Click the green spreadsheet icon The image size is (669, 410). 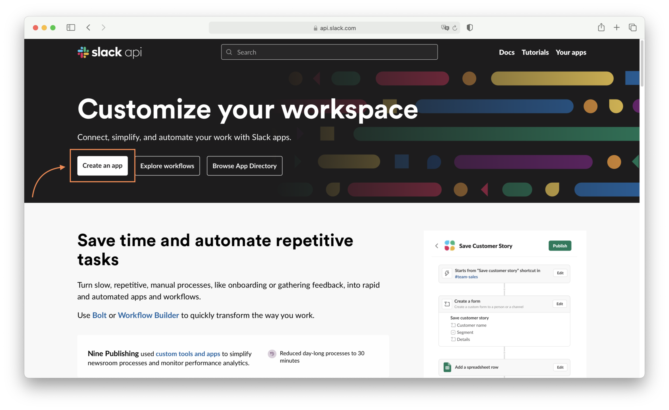coord(447,367)
